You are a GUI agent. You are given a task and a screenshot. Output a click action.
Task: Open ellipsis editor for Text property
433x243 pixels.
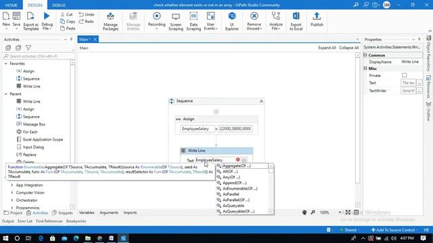click(x=419, y=82)
